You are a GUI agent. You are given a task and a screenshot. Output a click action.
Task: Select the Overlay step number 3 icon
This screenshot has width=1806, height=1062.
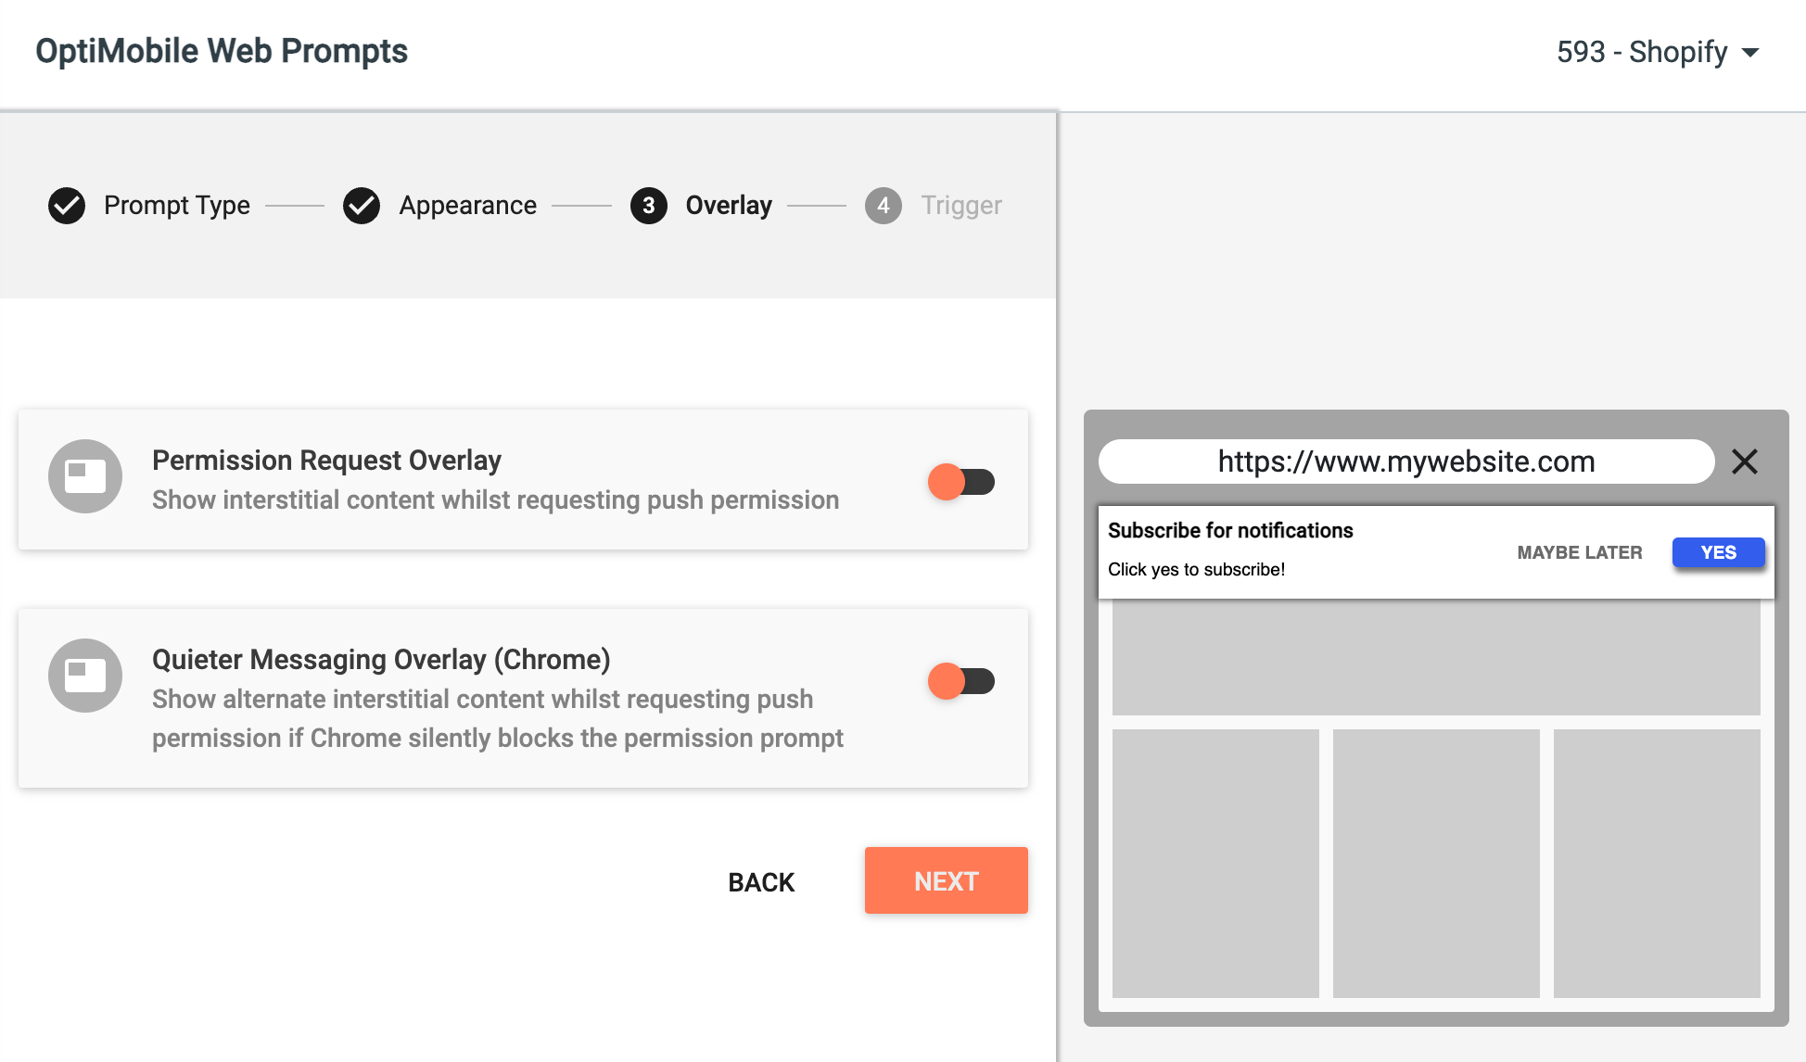(x=649, y=206)
